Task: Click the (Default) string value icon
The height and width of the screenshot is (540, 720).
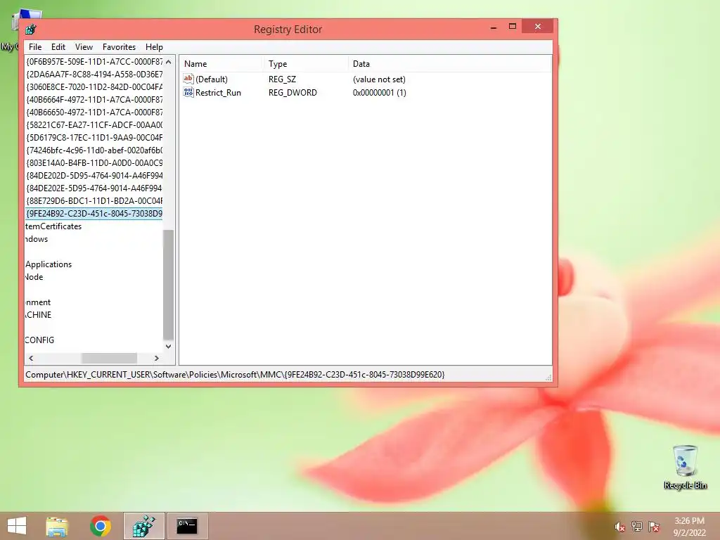Action: [x=188, y=79]
